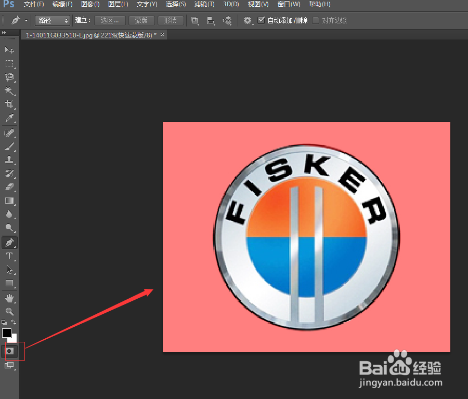This screenshot has width=468, height=399.
Task: Change the screen mode
Action: (x=9, y=365)
